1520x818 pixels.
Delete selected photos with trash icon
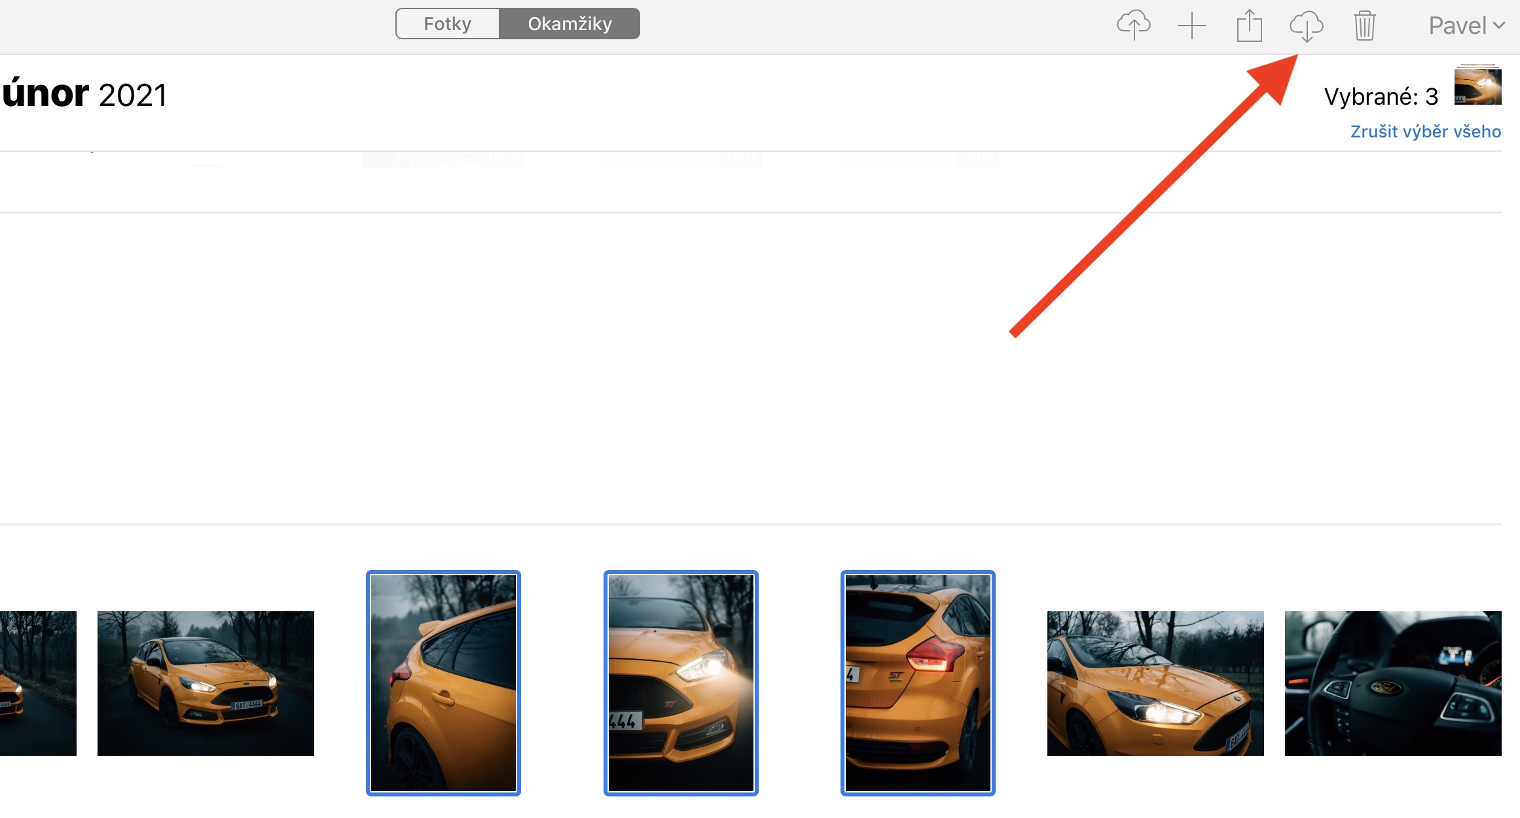[1364, 26]
